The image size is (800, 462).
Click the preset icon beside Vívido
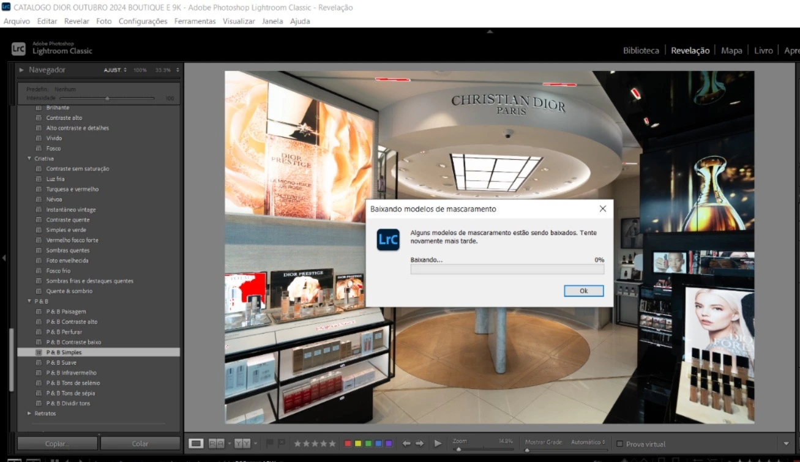click(39, 138)
